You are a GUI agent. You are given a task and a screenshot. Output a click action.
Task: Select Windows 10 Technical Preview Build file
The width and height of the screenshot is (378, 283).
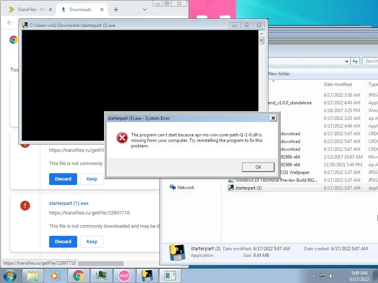(x=276, y=180)
